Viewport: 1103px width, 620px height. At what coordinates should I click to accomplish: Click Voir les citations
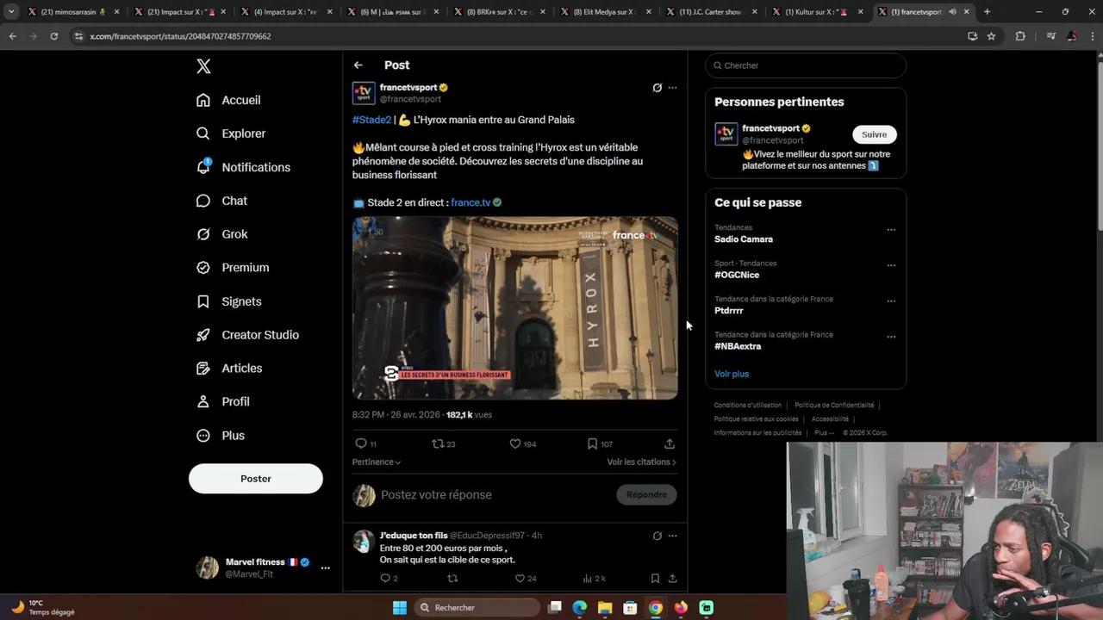coord(641,462)
